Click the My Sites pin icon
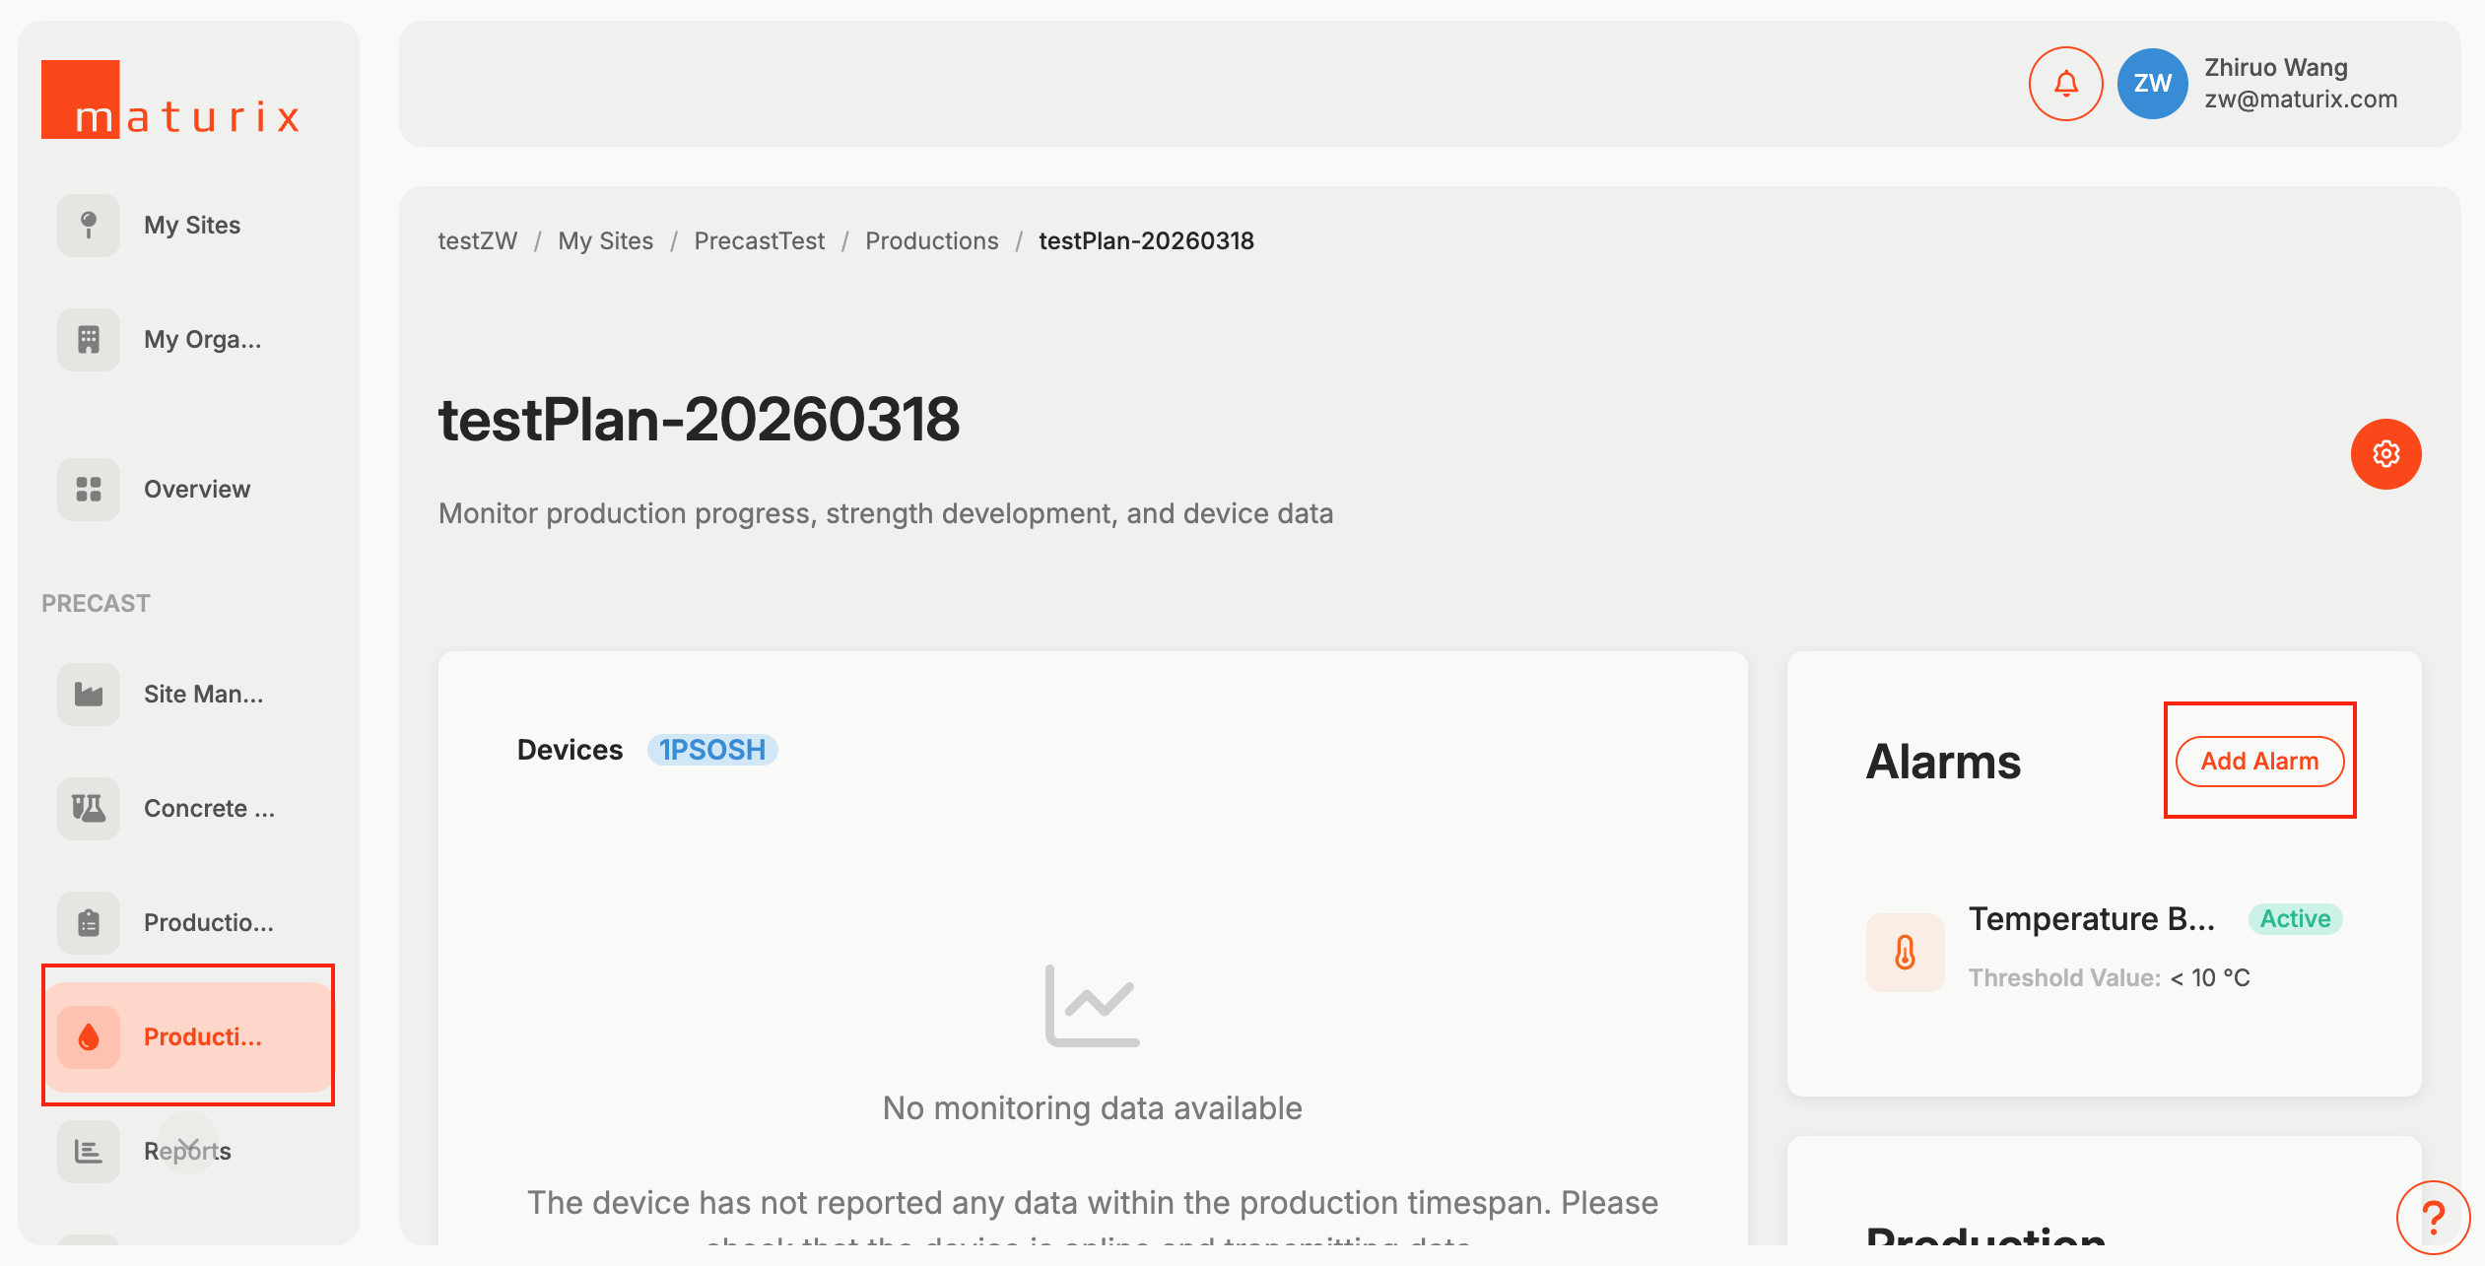This screenshot has height=1266, width=2485. (89, 226)
